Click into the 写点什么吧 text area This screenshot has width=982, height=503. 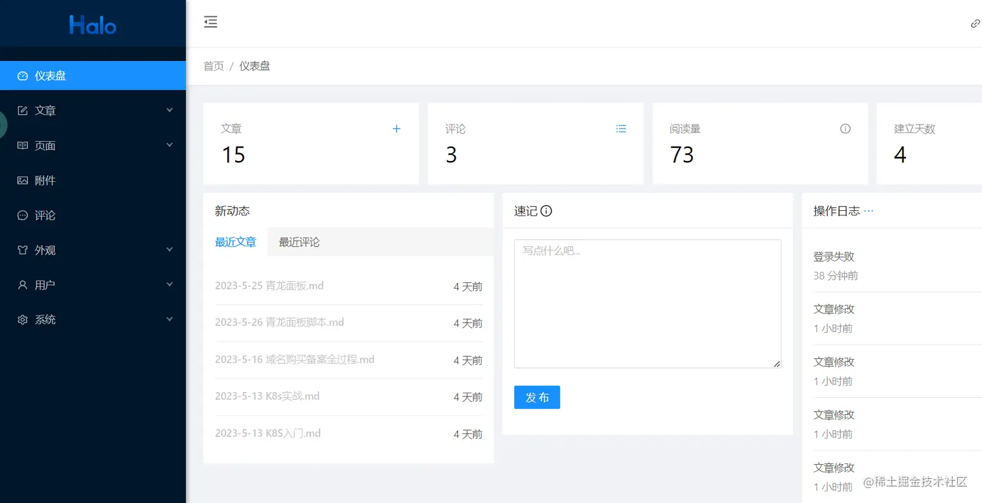(648, 304)
